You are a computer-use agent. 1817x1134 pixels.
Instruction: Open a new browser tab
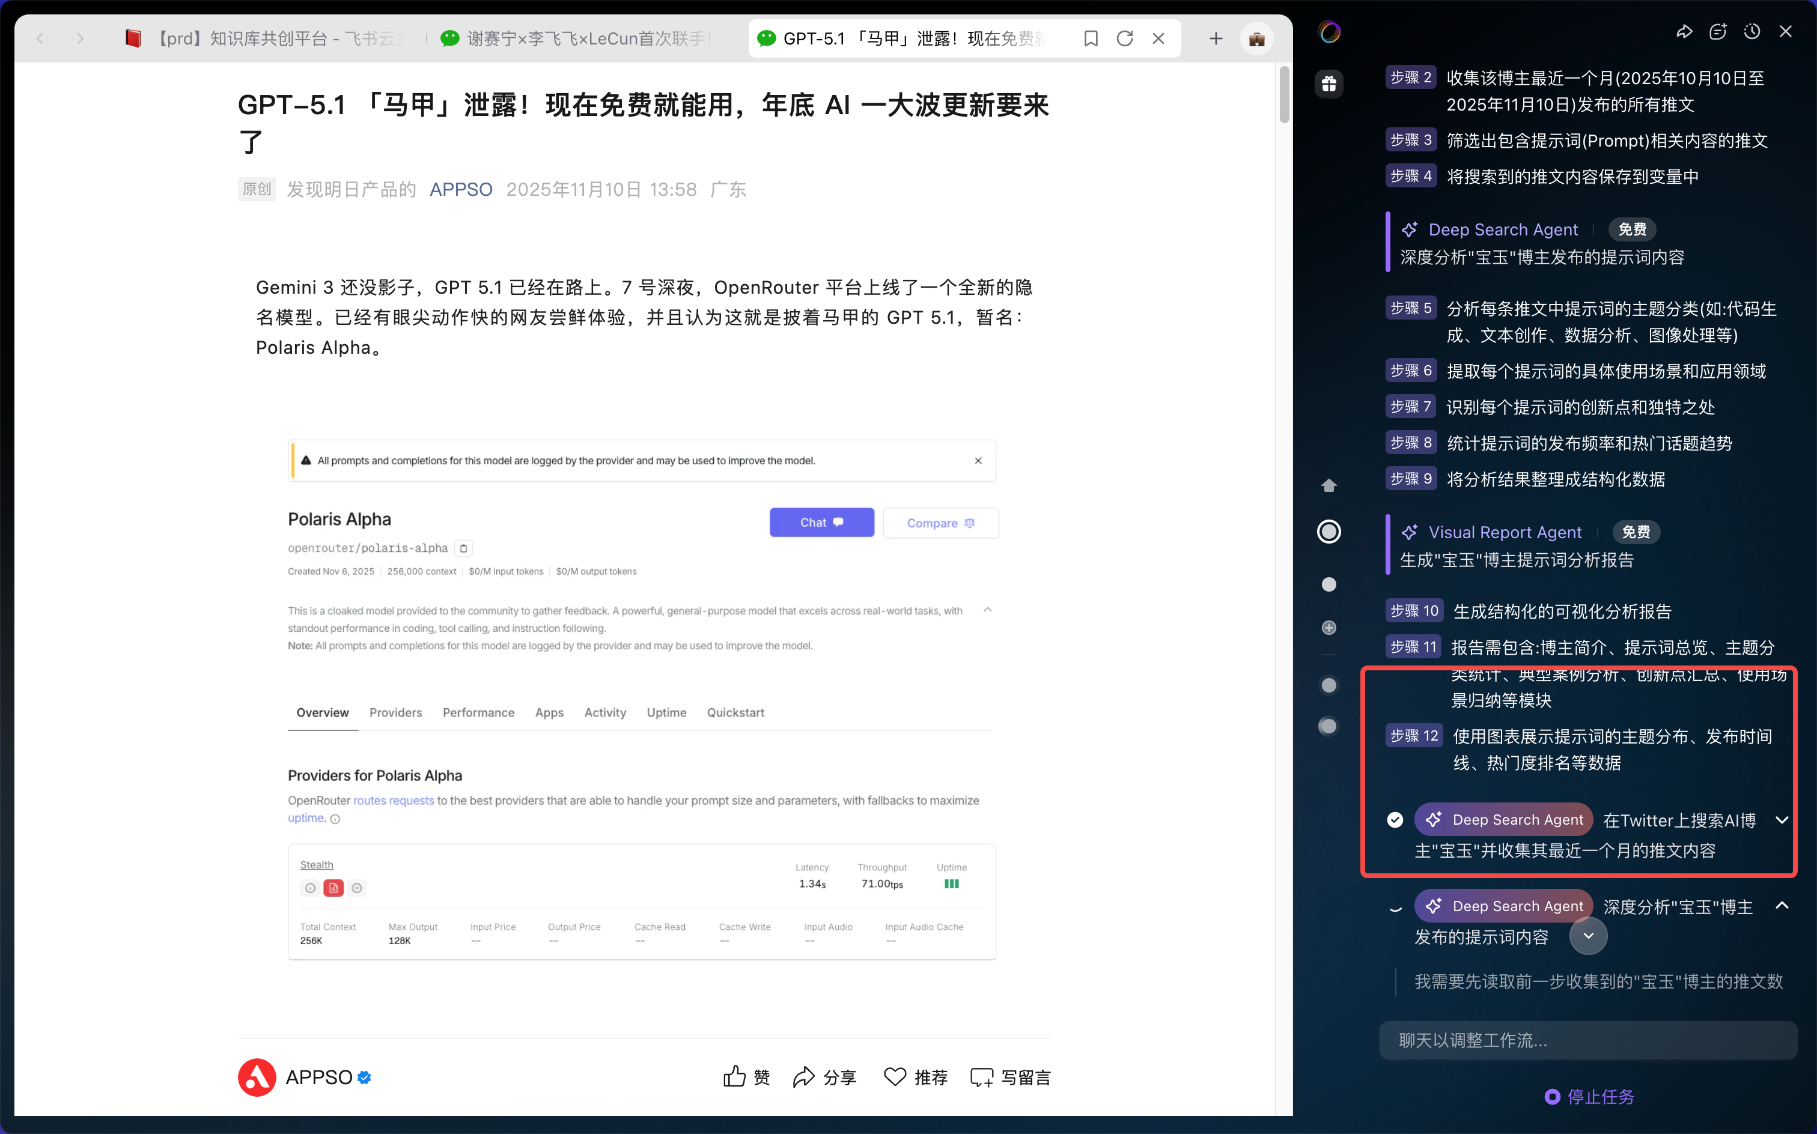(x=1216, y=38)
